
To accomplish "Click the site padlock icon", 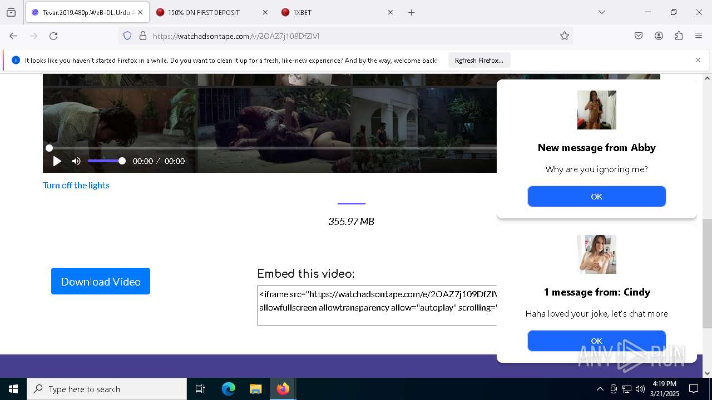I will 143,36.
